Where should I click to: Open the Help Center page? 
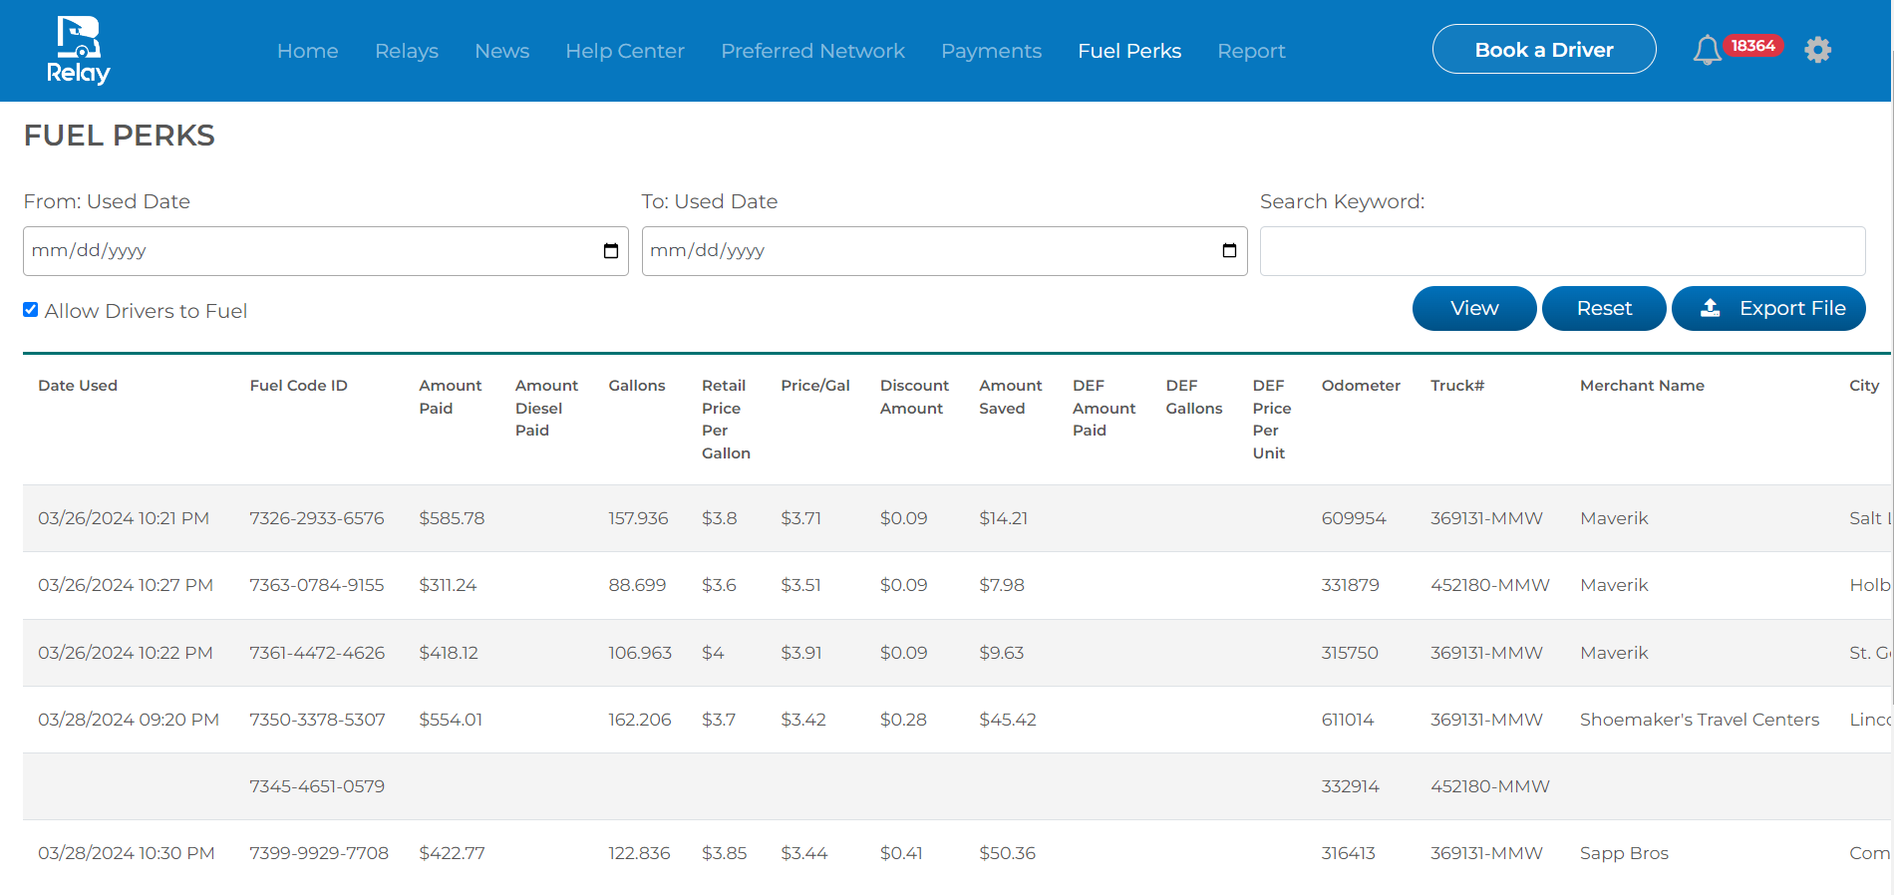coord(625,51)
